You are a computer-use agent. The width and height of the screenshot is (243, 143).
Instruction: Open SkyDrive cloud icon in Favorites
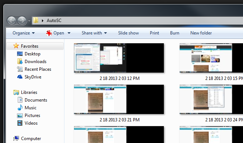(20, 77)
